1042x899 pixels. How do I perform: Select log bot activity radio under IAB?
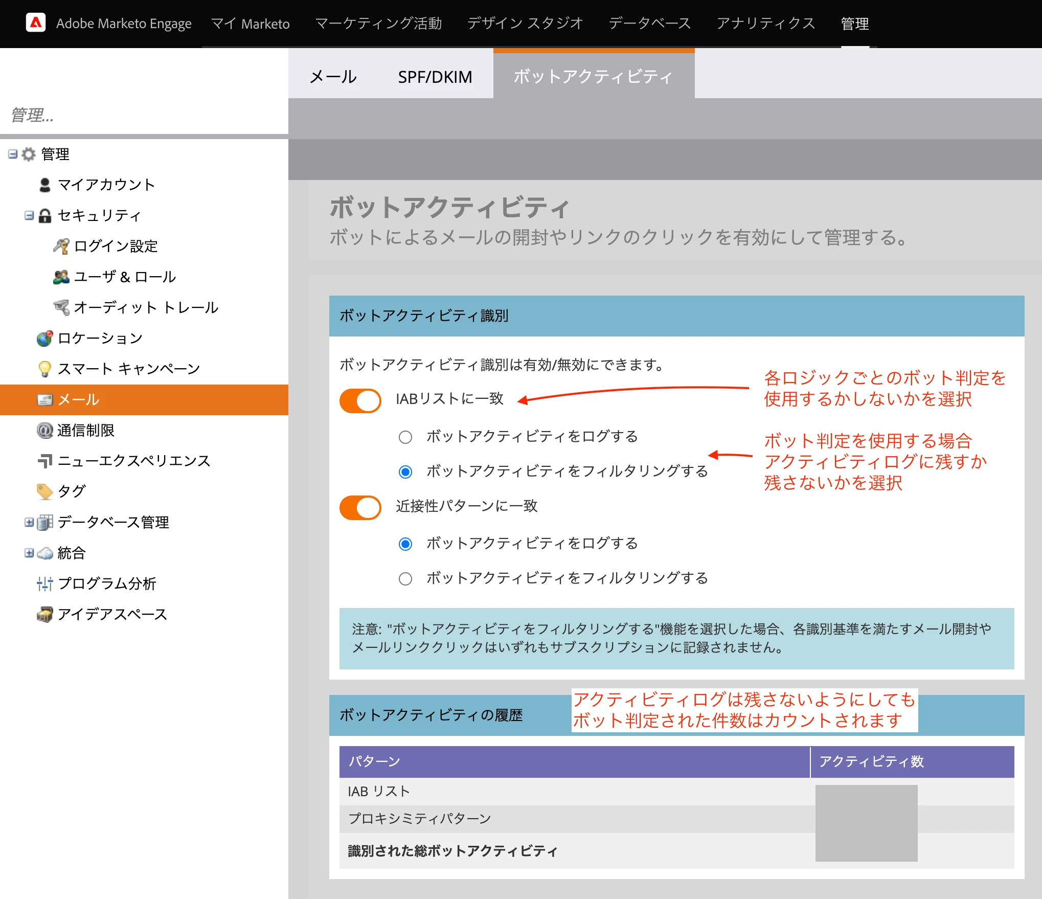[405, 437]
